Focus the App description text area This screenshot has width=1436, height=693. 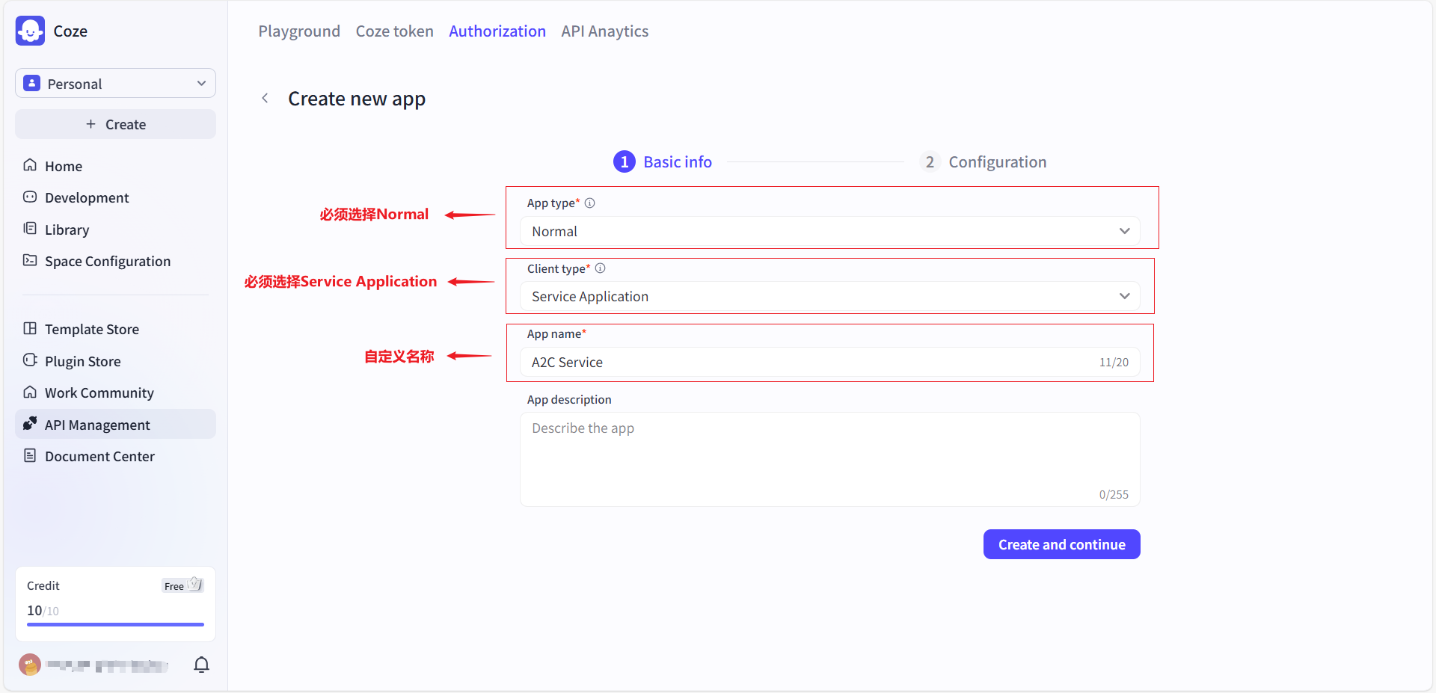(x=829, y=458)
